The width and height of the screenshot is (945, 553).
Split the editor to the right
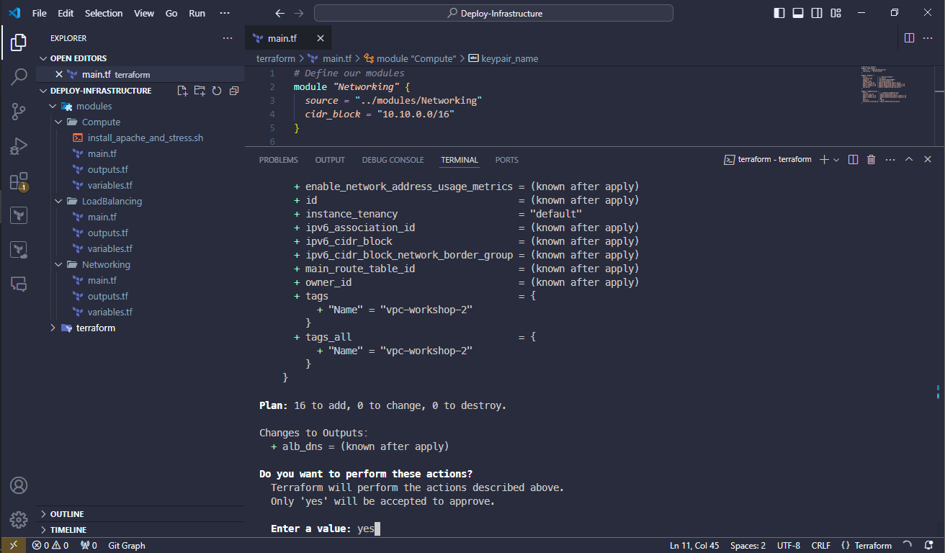[x=909, y=38]
